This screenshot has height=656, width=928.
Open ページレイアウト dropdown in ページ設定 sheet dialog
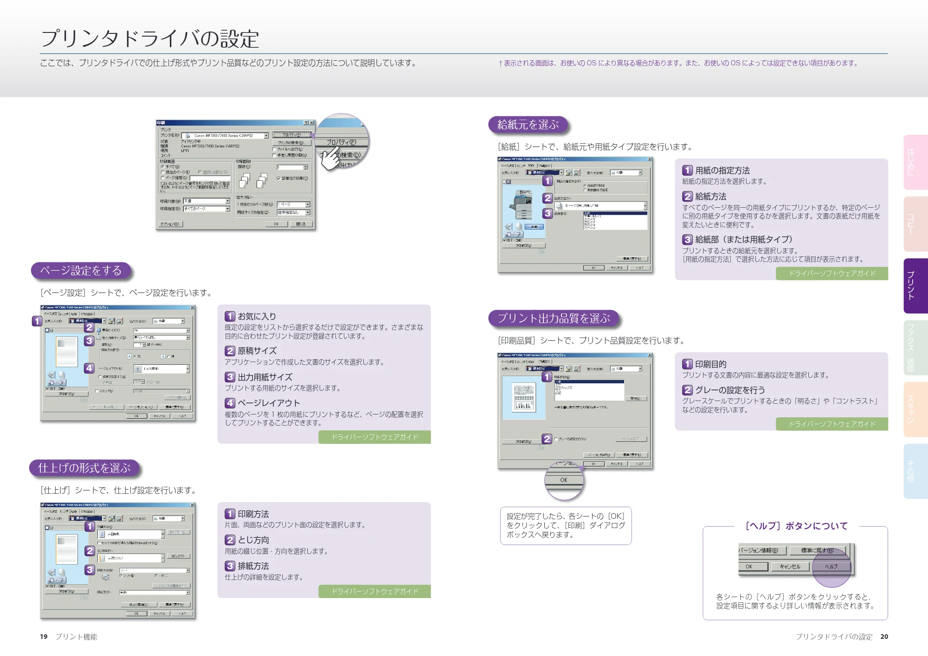(x=187, y=369)
